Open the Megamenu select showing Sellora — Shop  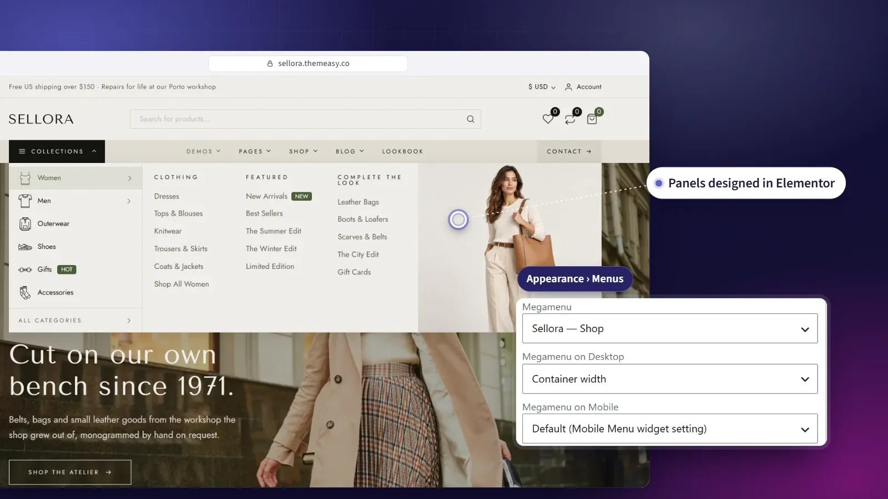tap(670, 328)
